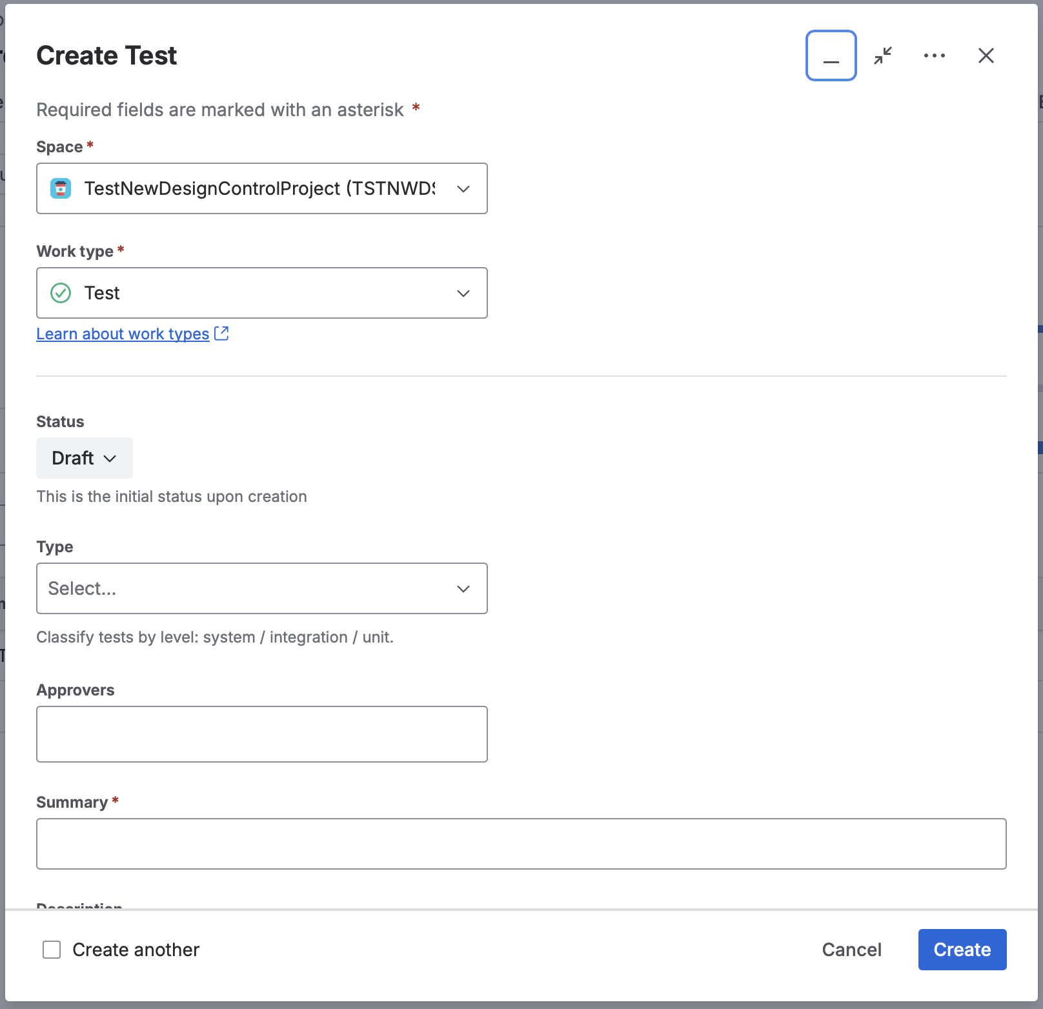Image resolution: width=1043 pixels, height=1009 pixels.
Task: Minimize the Create Test dialog
Action: point(831,55)
